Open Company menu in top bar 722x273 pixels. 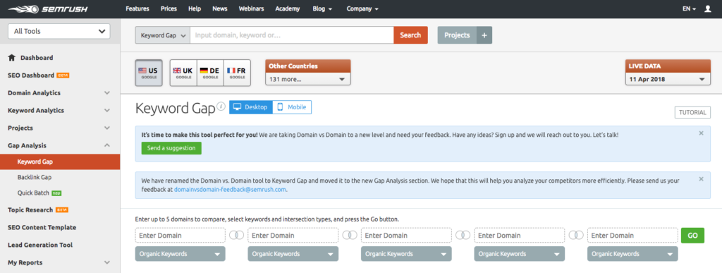[362, 8]
